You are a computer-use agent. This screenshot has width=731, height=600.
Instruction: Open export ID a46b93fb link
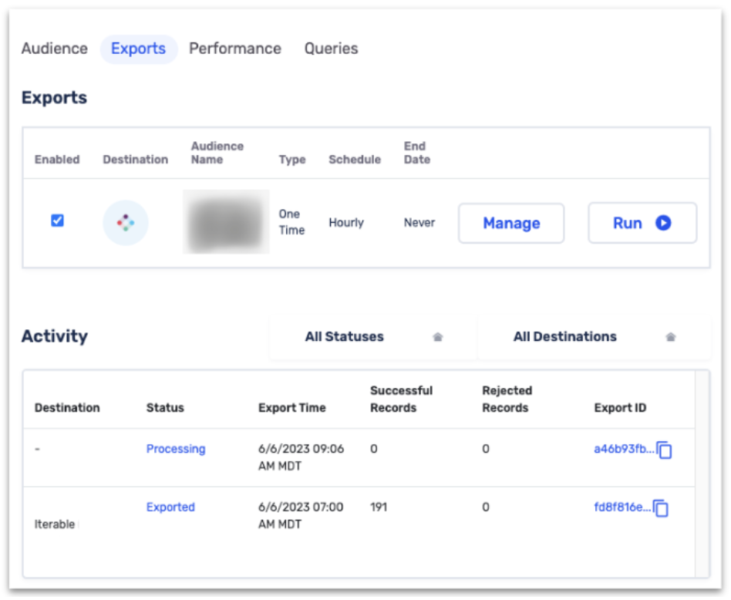pos(624,449)
